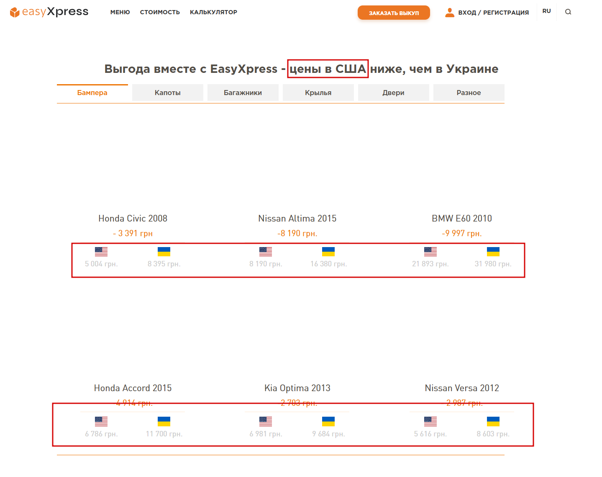The image size is (602, 477).
Task: Click the US flag under Nissan Versa 2012
Action: click(430, 421)
